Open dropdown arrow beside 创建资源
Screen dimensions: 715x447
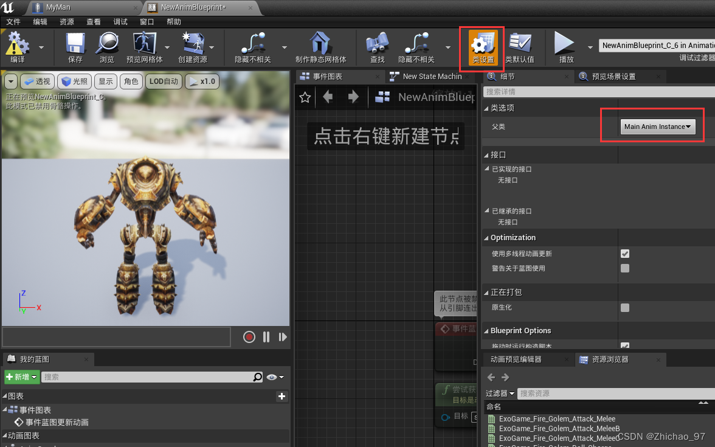pyautogui.click(x=212, y=47)
